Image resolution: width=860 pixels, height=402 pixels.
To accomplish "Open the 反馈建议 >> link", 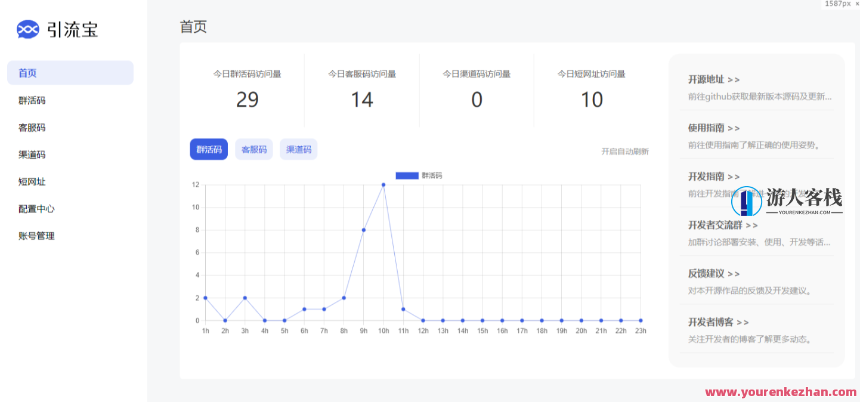I will pyautogui.click(x=713, y=274).
